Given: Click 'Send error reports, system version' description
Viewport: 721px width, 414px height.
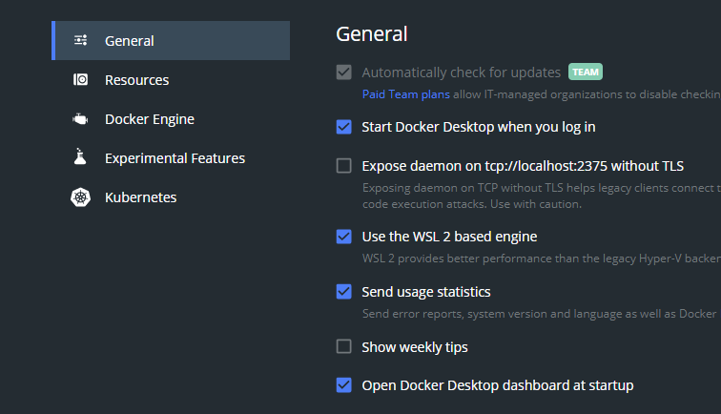Looking at the screenshot, I should pyautogui.click(x=542, y=314).
